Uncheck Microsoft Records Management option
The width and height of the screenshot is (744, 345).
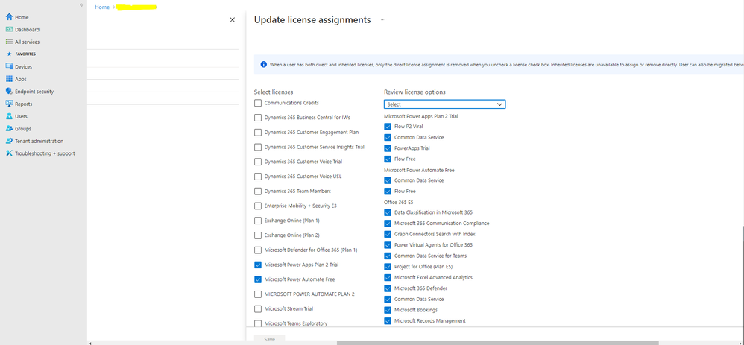click(x=388, y=321)
